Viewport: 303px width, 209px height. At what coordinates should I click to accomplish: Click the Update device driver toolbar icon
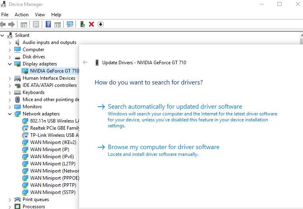(82, 24)
